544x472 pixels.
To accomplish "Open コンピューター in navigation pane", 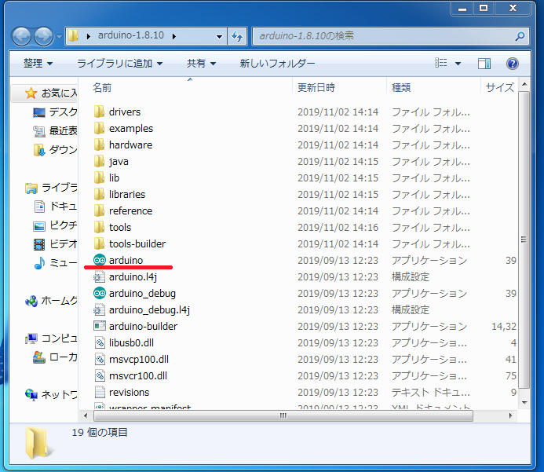I will 51,338.
